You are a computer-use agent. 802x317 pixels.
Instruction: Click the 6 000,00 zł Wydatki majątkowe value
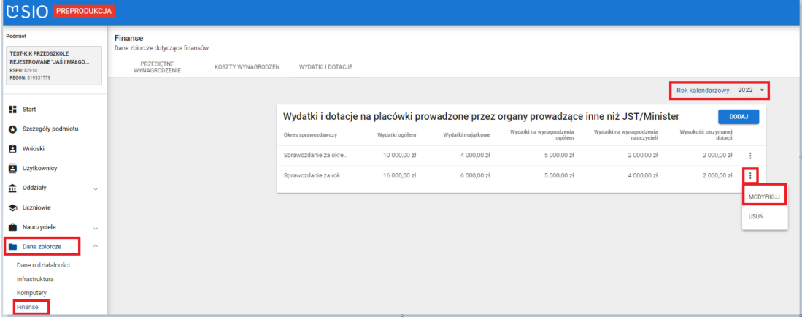pos(475,175)
